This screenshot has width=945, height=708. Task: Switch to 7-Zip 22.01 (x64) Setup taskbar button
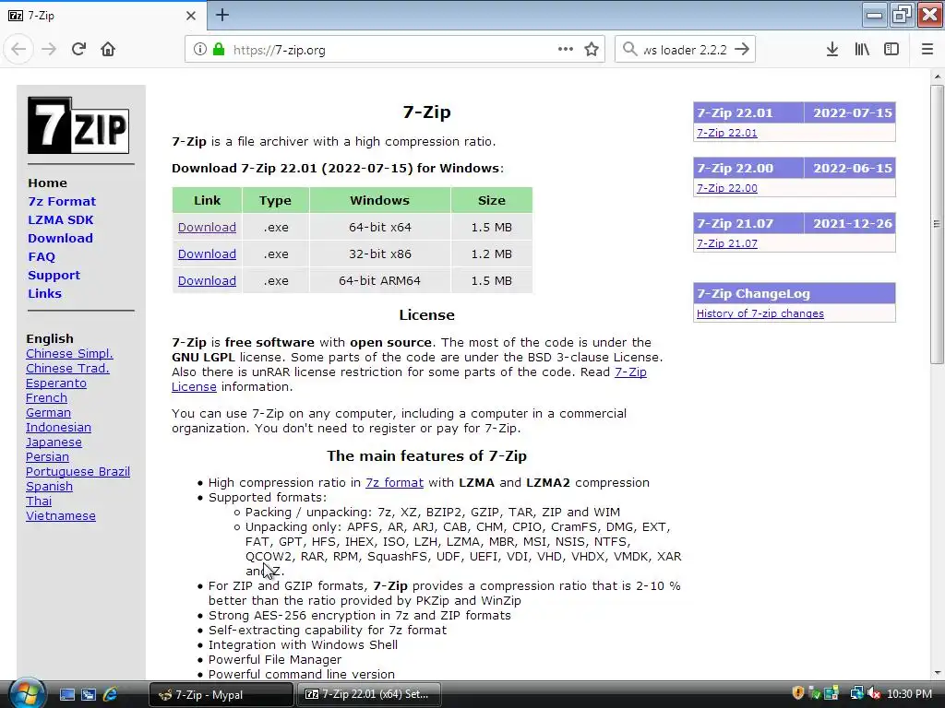[369, 694]
